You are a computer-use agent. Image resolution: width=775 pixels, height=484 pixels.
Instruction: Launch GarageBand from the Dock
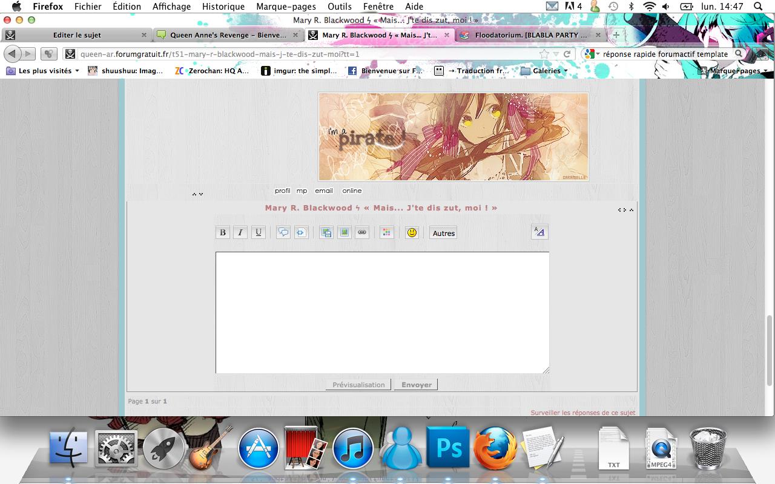[x=211, y=448]
